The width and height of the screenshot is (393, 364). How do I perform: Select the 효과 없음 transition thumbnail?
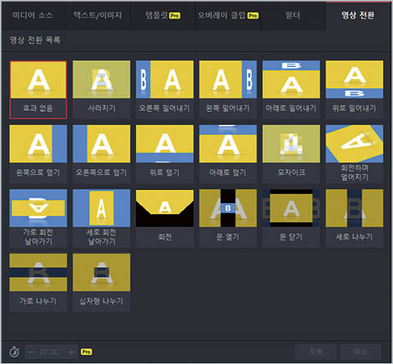click(38, 90)
